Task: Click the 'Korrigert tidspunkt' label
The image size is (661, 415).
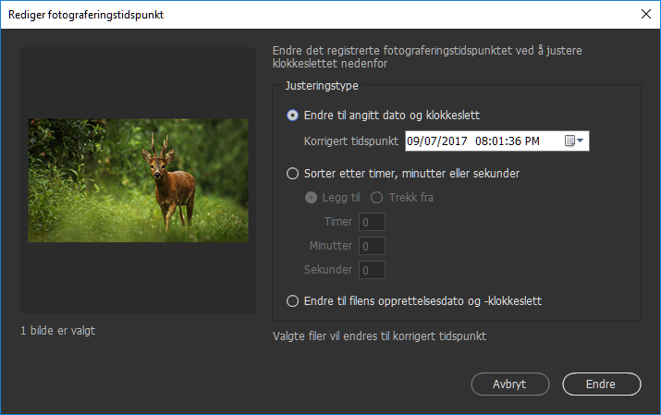Action: tap(351, 140)
